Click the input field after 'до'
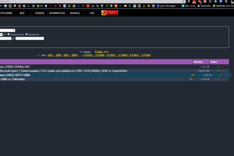234x156 pixels. [x=30, y=38]
